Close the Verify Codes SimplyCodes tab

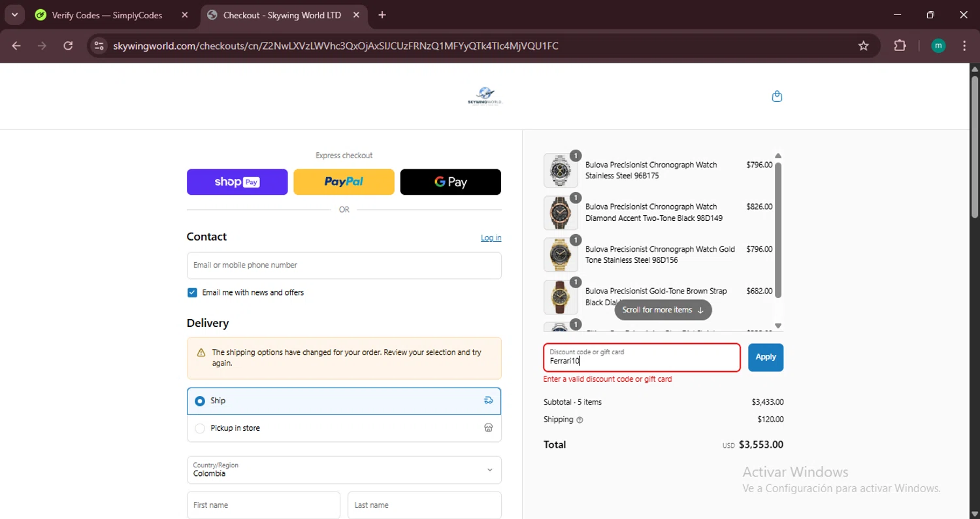click(185, 15)
